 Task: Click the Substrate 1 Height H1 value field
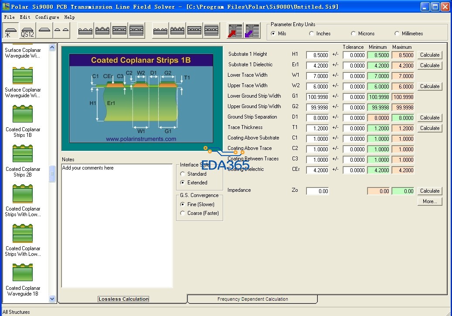pyautogui.click(x=317, y=55)
